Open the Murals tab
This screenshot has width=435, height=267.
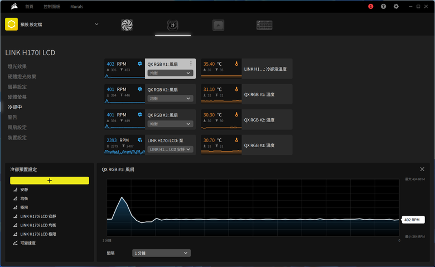coord(77,7)
